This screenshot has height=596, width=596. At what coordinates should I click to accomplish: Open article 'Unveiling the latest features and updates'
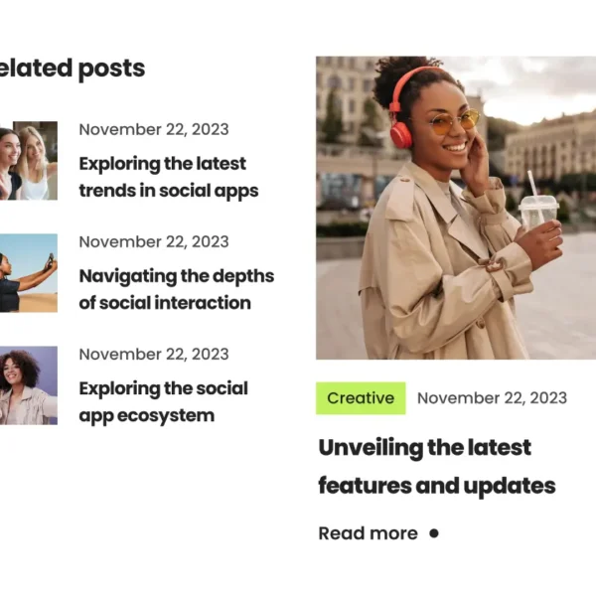(x=437, y=467)
